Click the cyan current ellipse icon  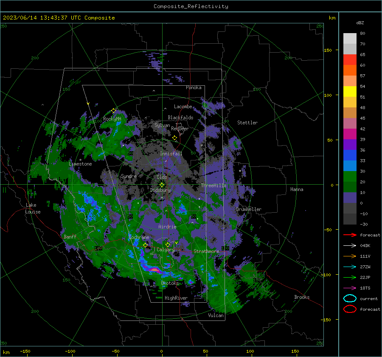(x=350, y=298)
